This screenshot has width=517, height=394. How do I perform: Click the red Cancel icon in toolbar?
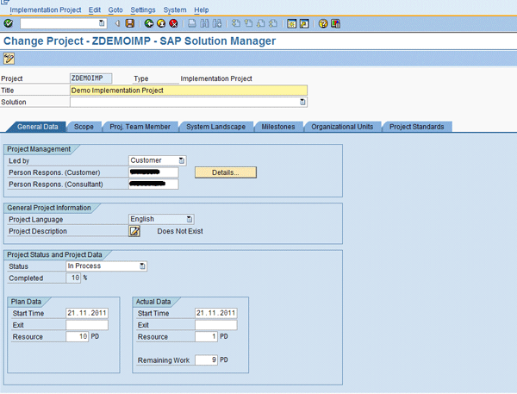pyautogui.click(x=173, y=23)
